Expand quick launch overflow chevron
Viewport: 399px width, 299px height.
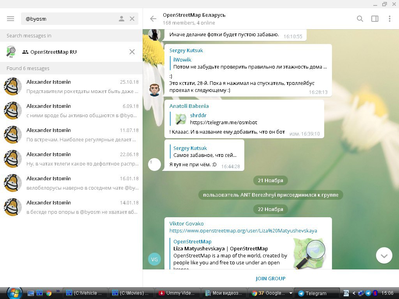(58, 291)
